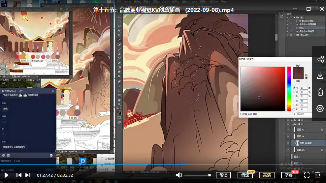The width and height of the screenshot is (326, 183).
Task: Skip to the previous video
Action: pos(19,175)
